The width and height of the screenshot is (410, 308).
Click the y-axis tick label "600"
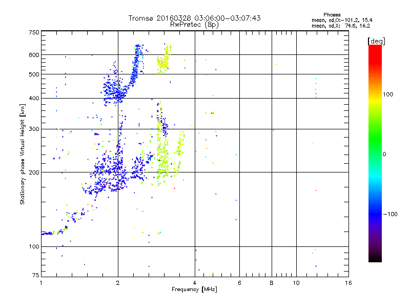pos(34,55)
